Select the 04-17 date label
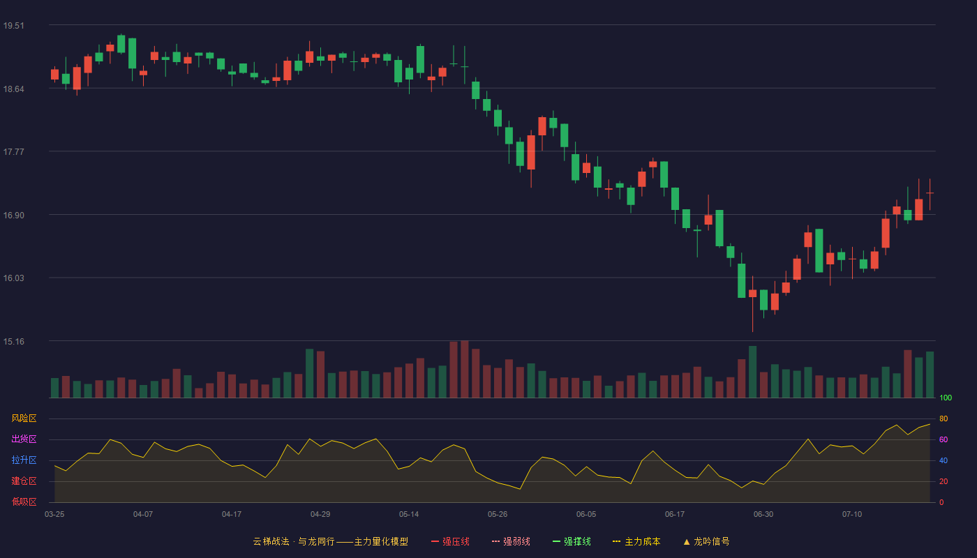 (x=232, y=514)
